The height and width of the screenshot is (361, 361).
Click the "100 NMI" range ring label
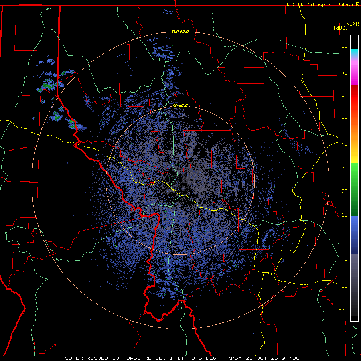click(x=180, y=32)
